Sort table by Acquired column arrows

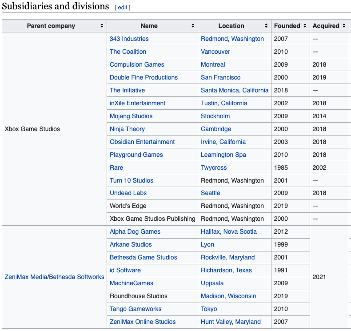coord(344,26)
